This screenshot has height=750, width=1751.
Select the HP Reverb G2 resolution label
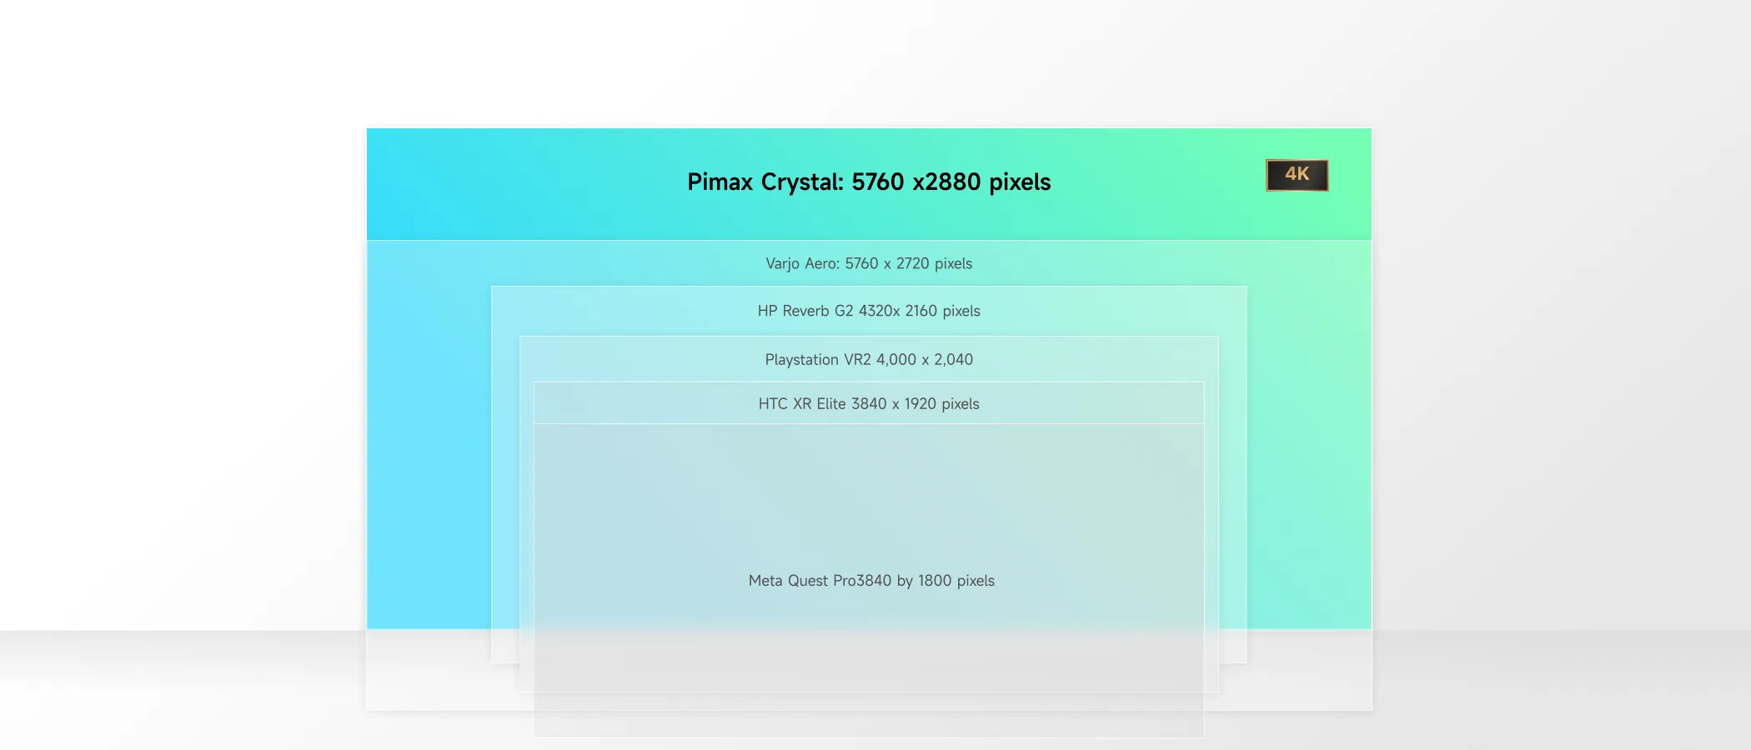point(869,311)
